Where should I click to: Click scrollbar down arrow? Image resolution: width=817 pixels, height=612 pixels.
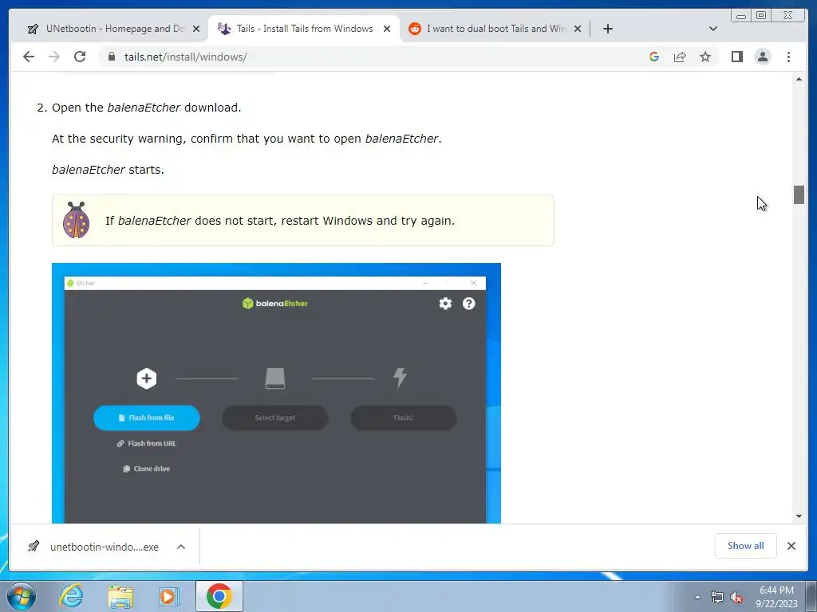click(x=799, y=516)
